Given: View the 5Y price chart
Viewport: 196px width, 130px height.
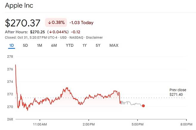Looking at the screenshot, I should pos(98,46).
